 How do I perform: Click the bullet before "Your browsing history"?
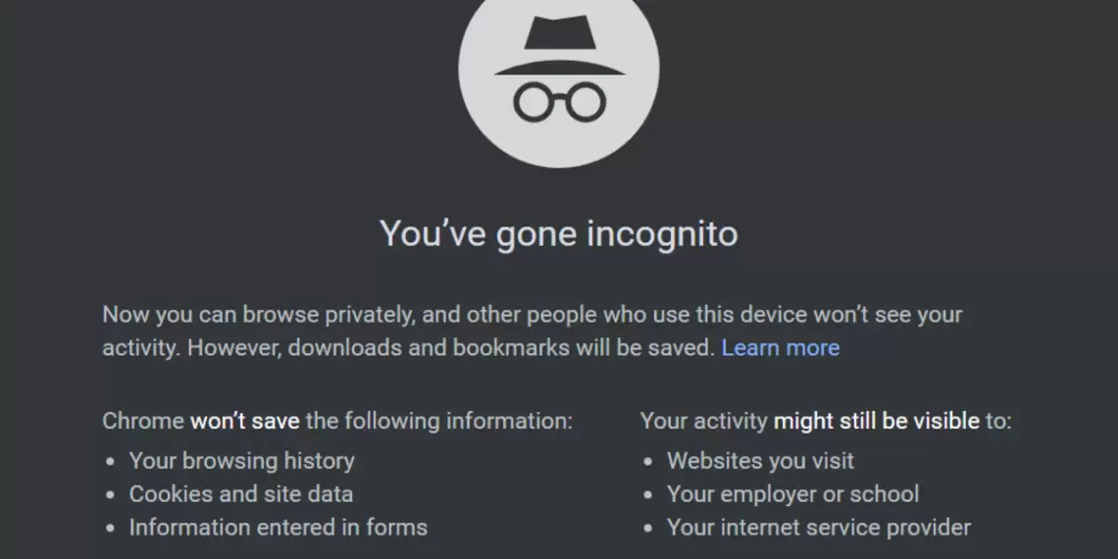tap(112, 462)
